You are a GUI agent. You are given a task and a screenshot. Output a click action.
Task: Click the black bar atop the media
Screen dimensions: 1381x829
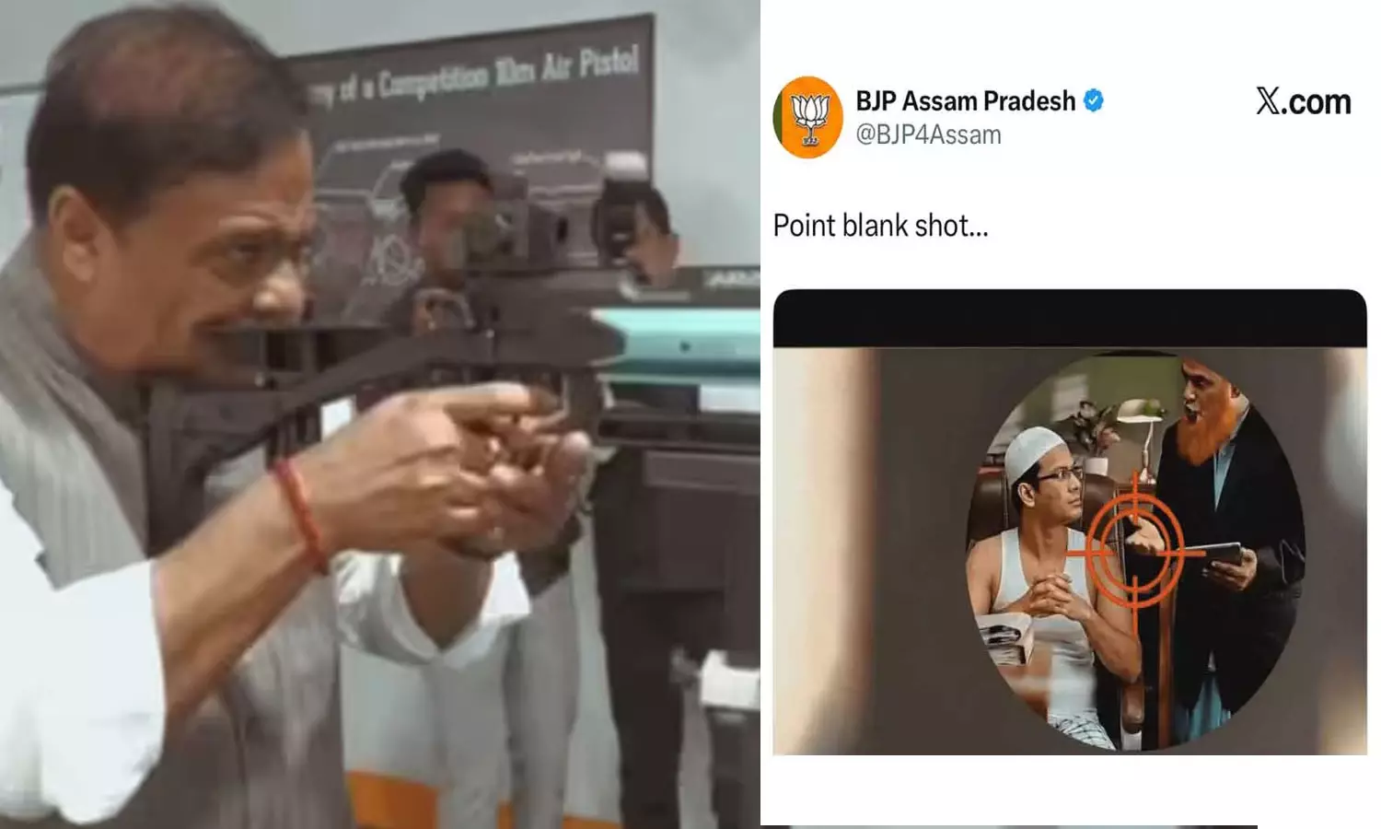pyautogui.click(x=1070, y=319)
